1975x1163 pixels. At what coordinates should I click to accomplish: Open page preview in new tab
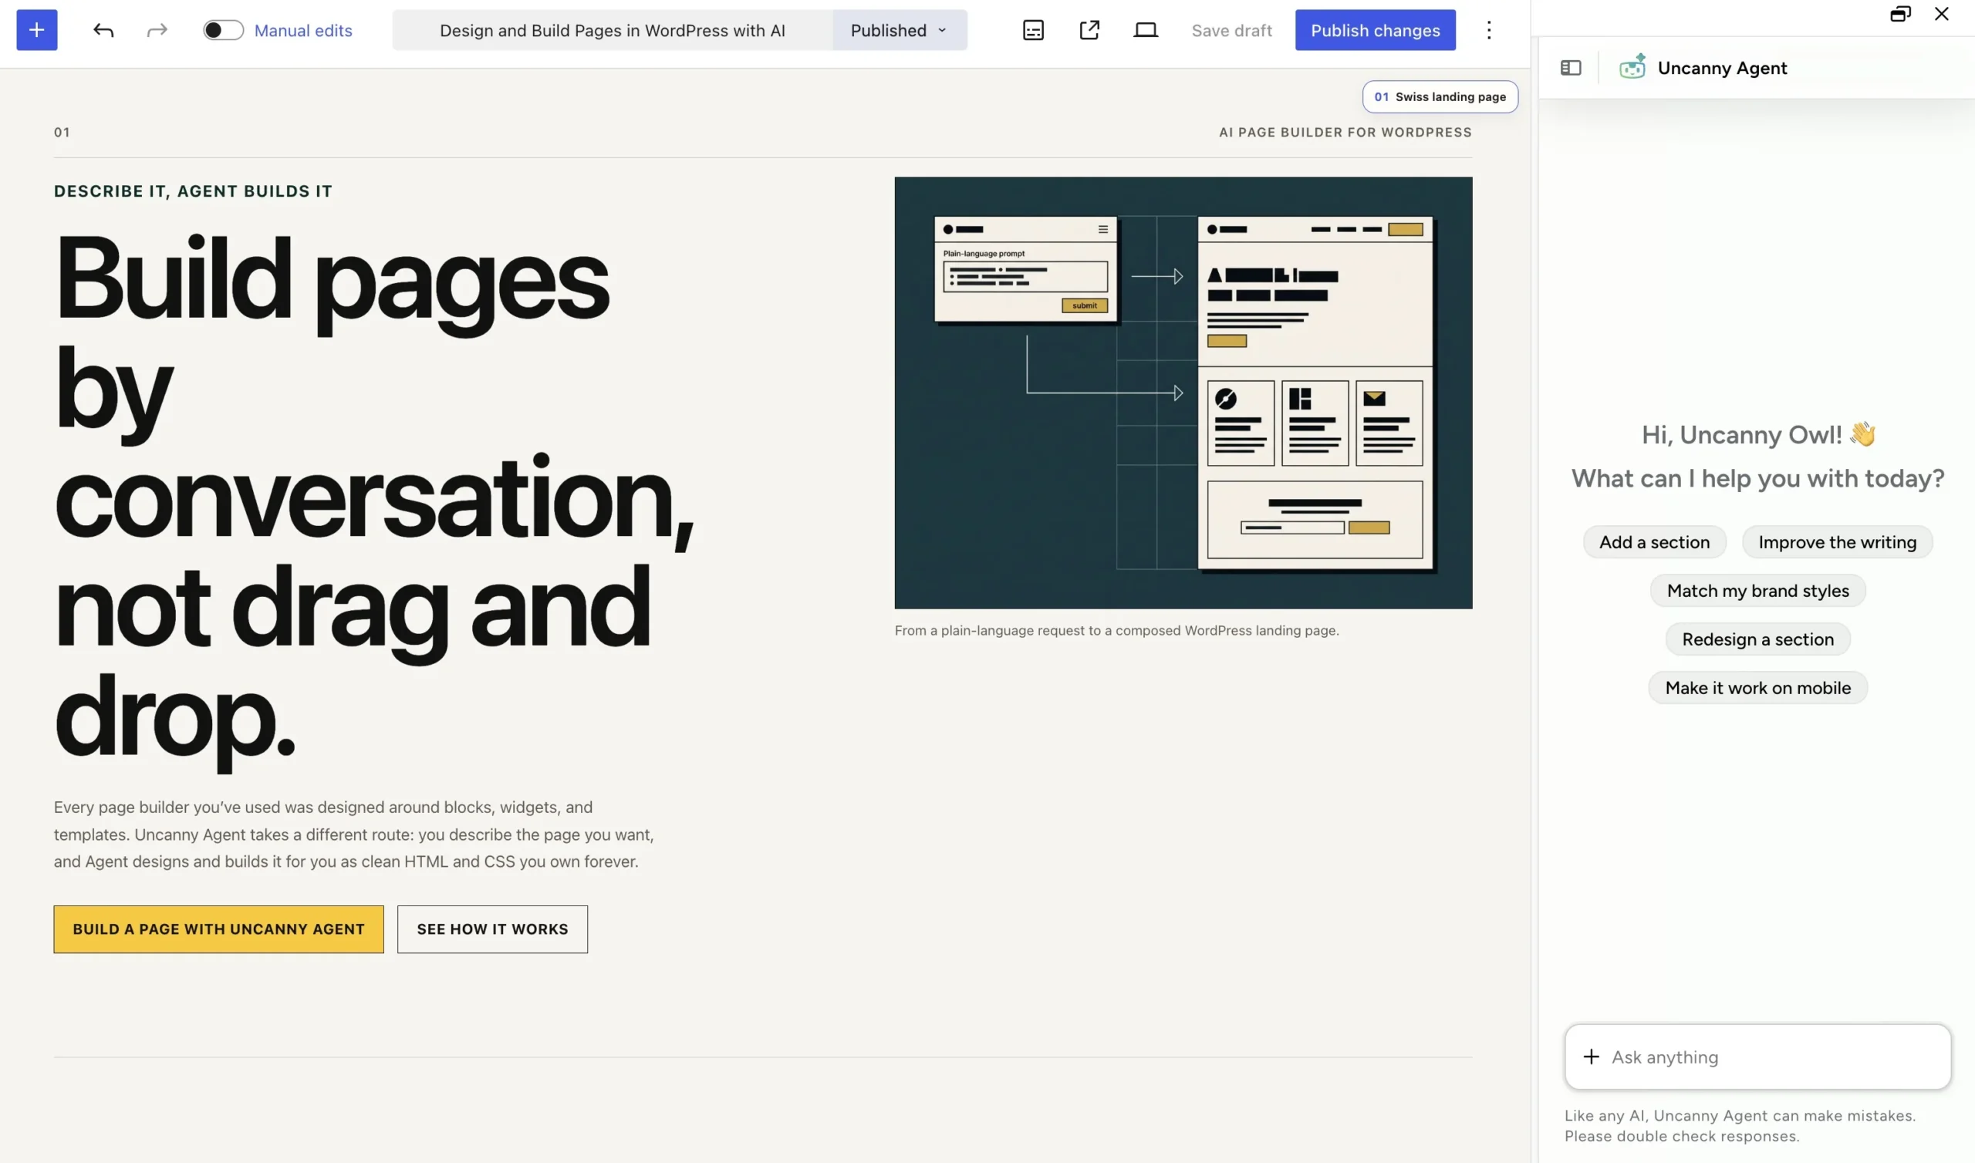(x=1089, y=31)
